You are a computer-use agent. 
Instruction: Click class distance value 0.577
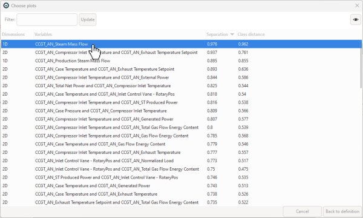tap(243, 119)
